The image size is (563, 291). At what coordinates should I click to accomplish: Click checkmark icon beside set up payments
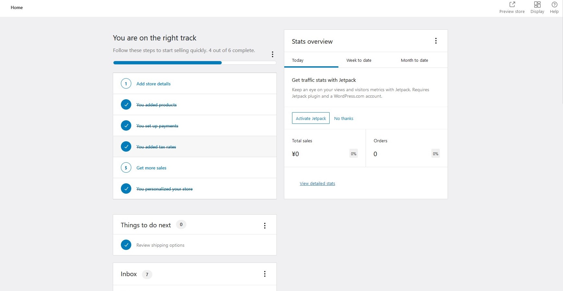[126, 125]
